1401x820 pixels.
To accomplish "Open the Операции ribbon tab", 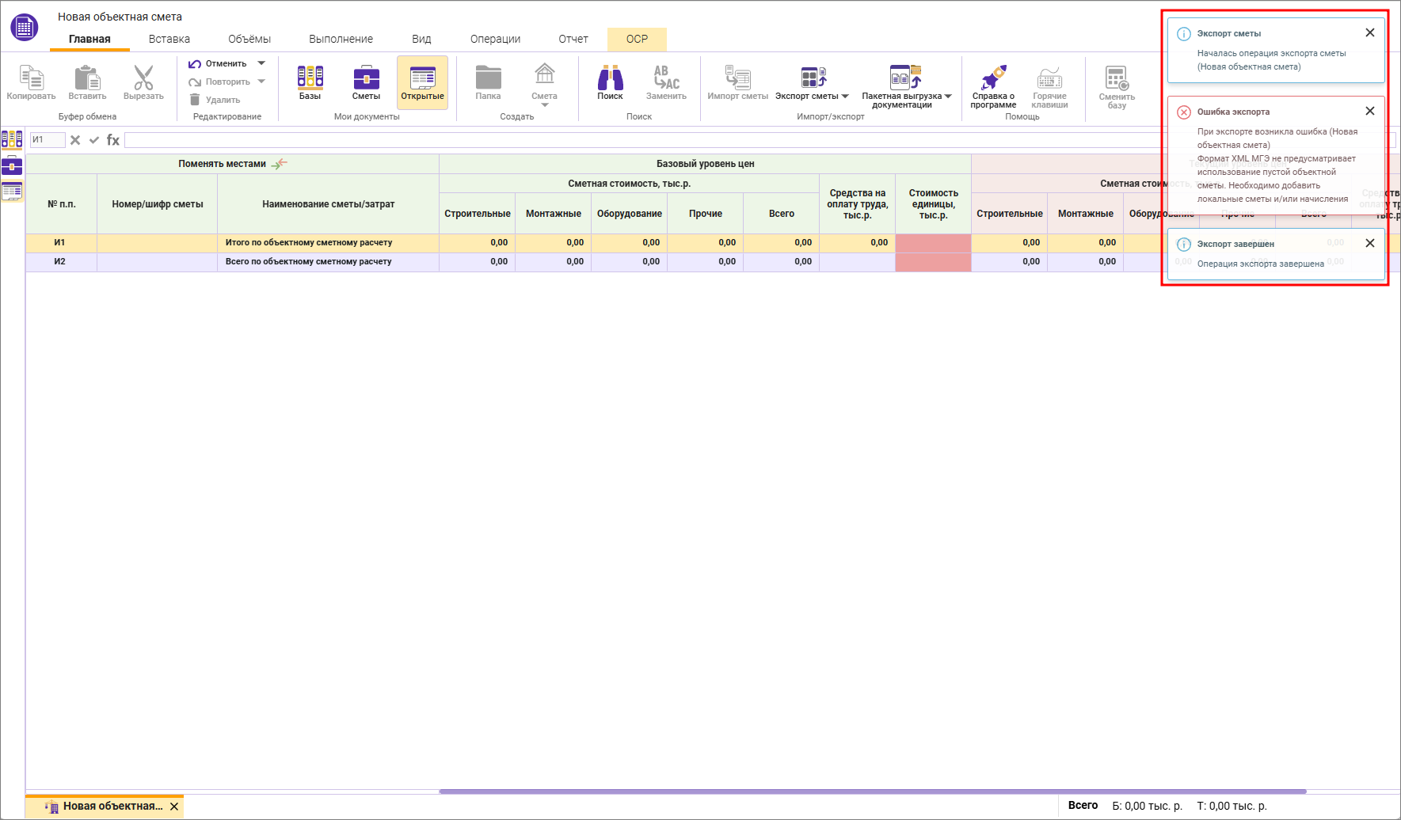I will click(x=495, y=39).
